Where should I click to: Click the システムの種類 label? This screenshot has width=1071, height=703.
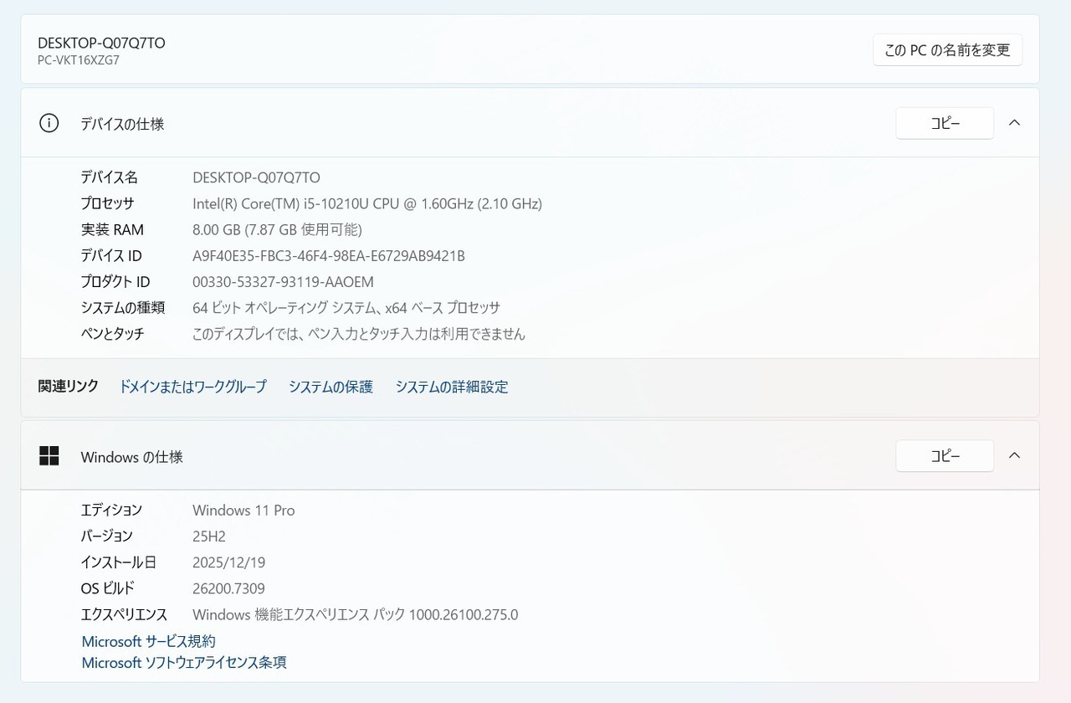point(122,308)
